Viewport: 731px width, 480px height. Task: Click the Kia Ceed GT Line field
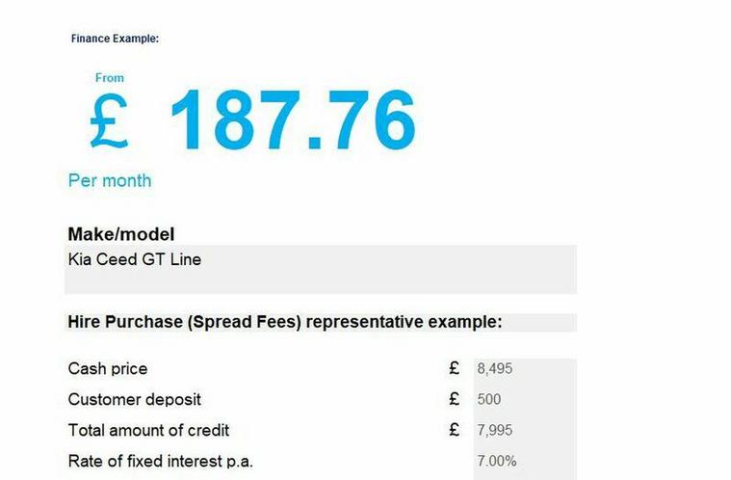[321, 269]
